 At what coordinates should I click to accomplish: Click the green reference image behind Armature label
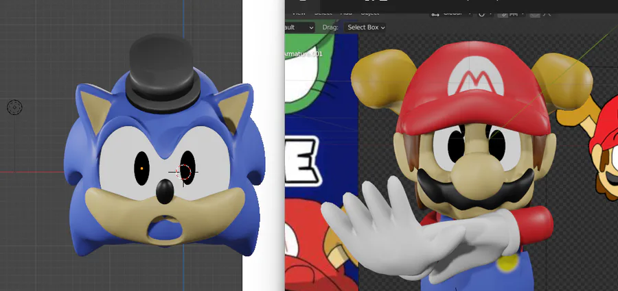(x=310, y=75)
